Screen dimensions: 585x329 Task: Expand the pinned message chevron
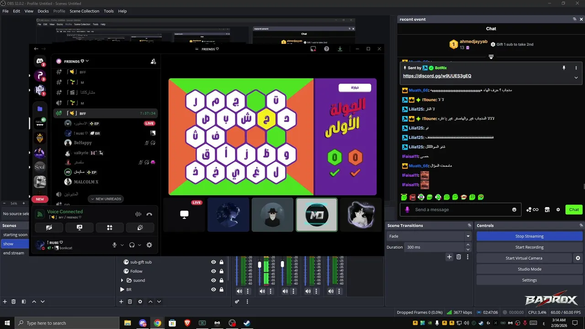pyautogui.click(x=576, y=78)
